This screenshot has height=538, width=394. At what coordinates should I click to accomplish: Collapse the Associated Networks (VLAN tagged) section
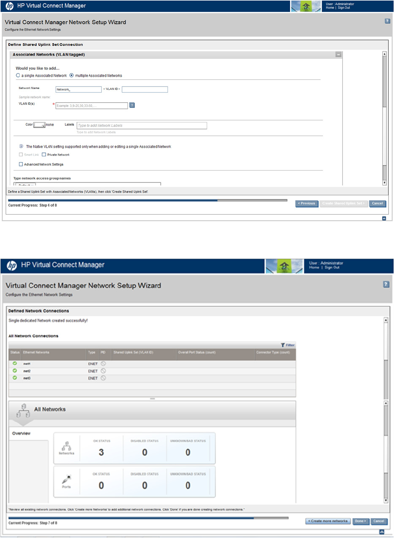(338, 55)
